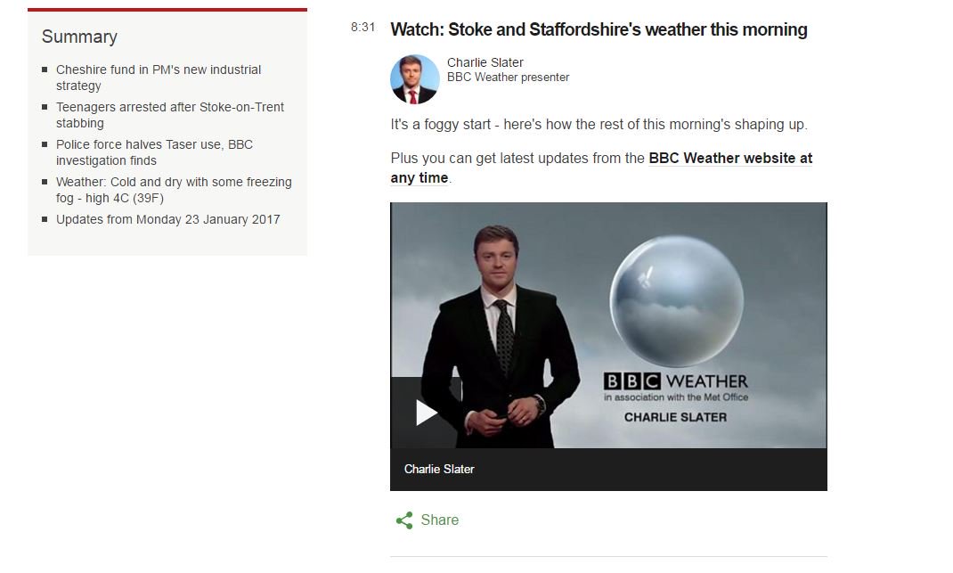Click the BBC Weather presenter label
This screenshot has width=953, height=573.
[508, 78]
